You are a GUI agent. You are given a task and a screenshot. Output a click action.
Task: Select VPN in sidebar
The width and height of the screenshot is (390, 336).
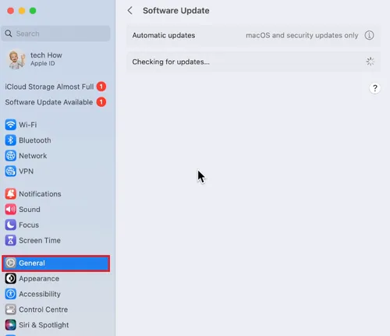point(55,172)
